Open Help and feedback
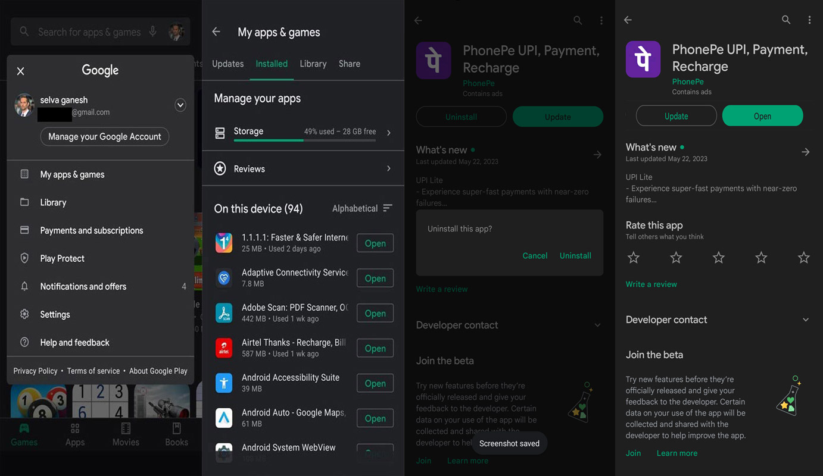823x476 pixels. click(x=100, y=342)
